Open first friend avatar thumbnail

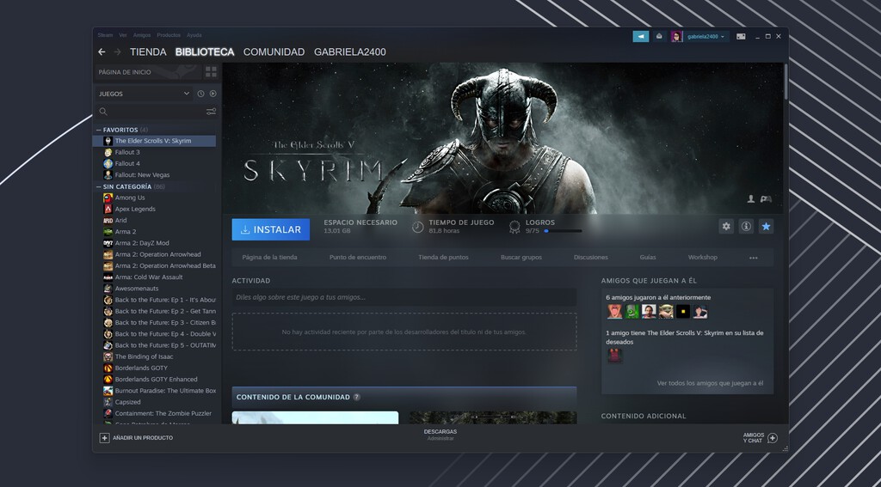point(614,312)
